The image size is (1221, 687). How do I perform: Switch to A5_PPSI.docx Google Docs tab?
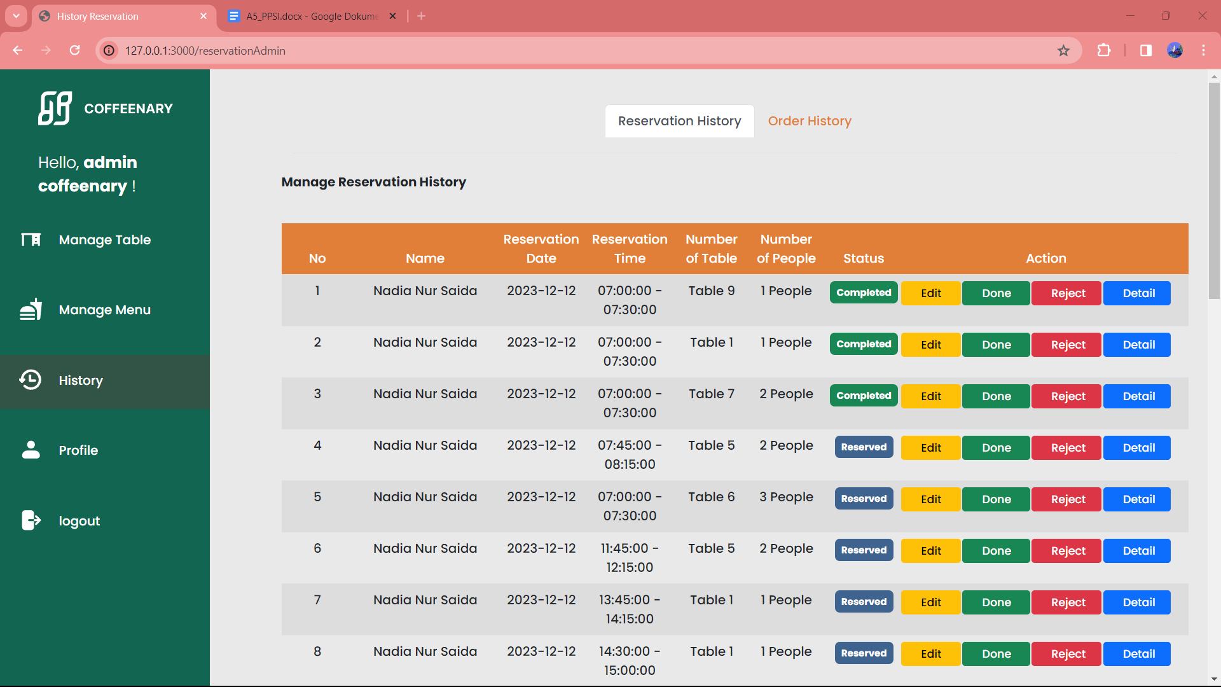[x=312, y=16]
